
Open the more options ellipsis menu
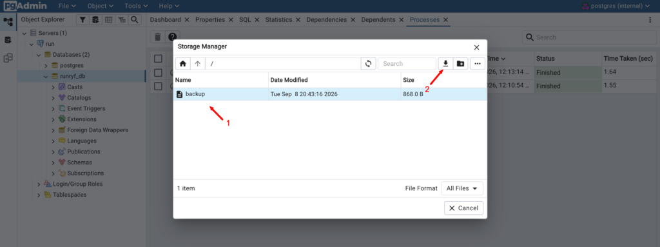[478, 64]
